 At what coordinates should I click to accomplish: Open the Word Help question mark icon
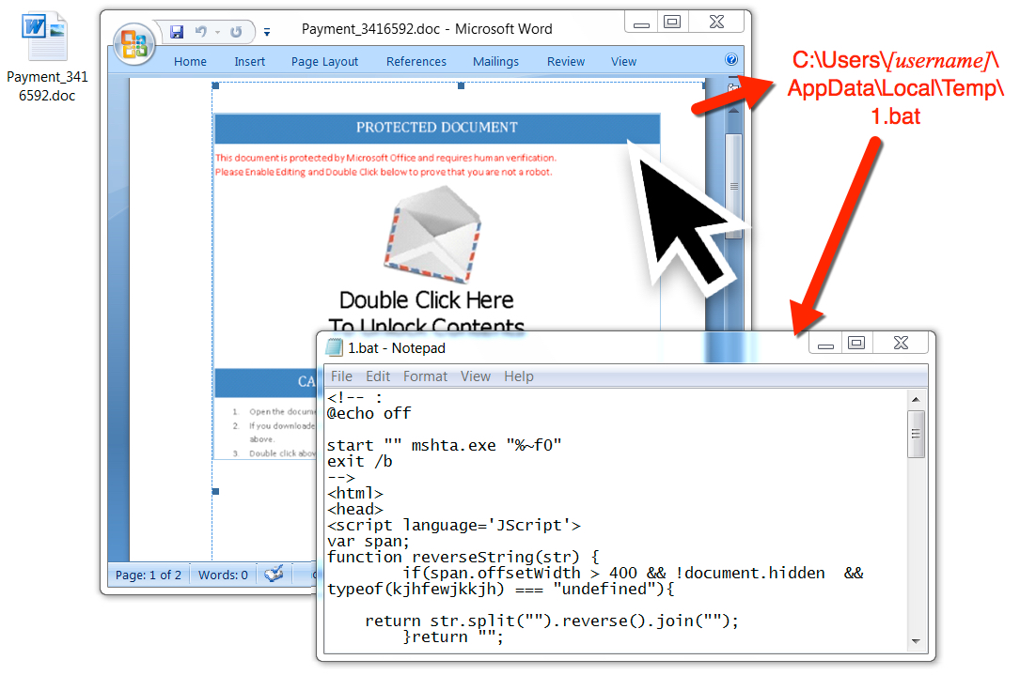click(x=731, y=60)
